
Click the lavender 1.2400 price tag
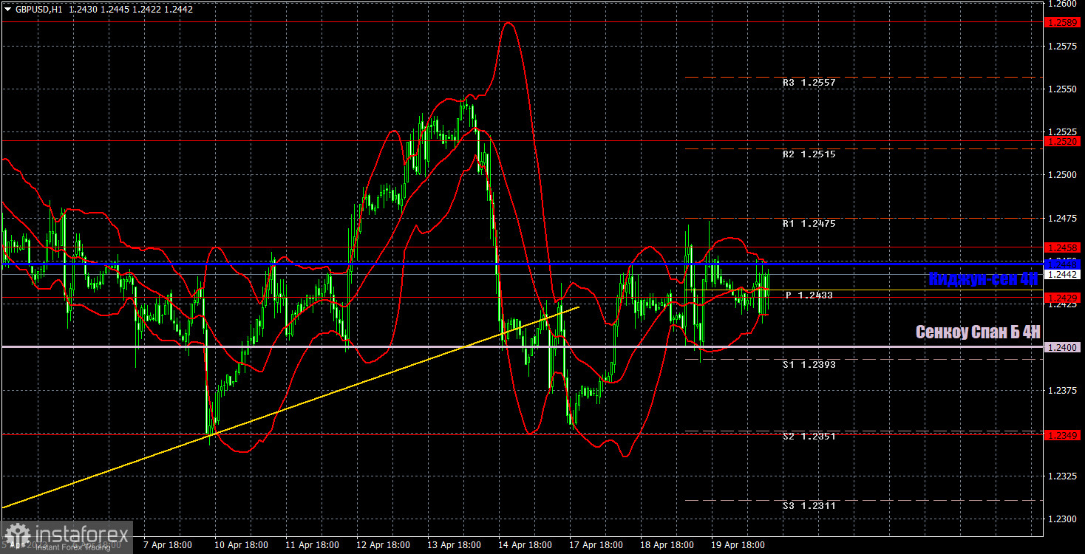pos(1063,346)
